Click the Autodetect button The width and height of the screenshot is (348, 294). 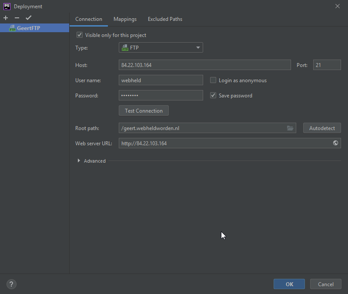click(x=322, y=128)
